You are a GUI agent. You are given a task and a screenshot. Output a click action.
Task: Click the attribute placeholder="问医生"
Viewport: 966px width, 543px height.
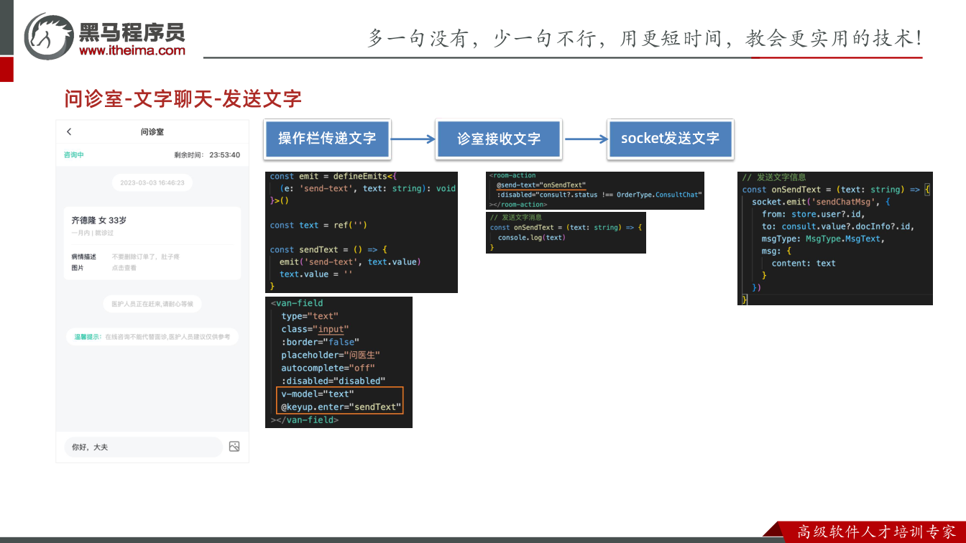pos(331,355)
